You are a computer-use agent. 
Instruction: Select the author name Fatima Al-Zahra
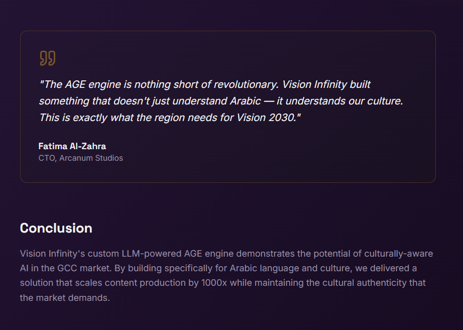(x=72, y=146)
